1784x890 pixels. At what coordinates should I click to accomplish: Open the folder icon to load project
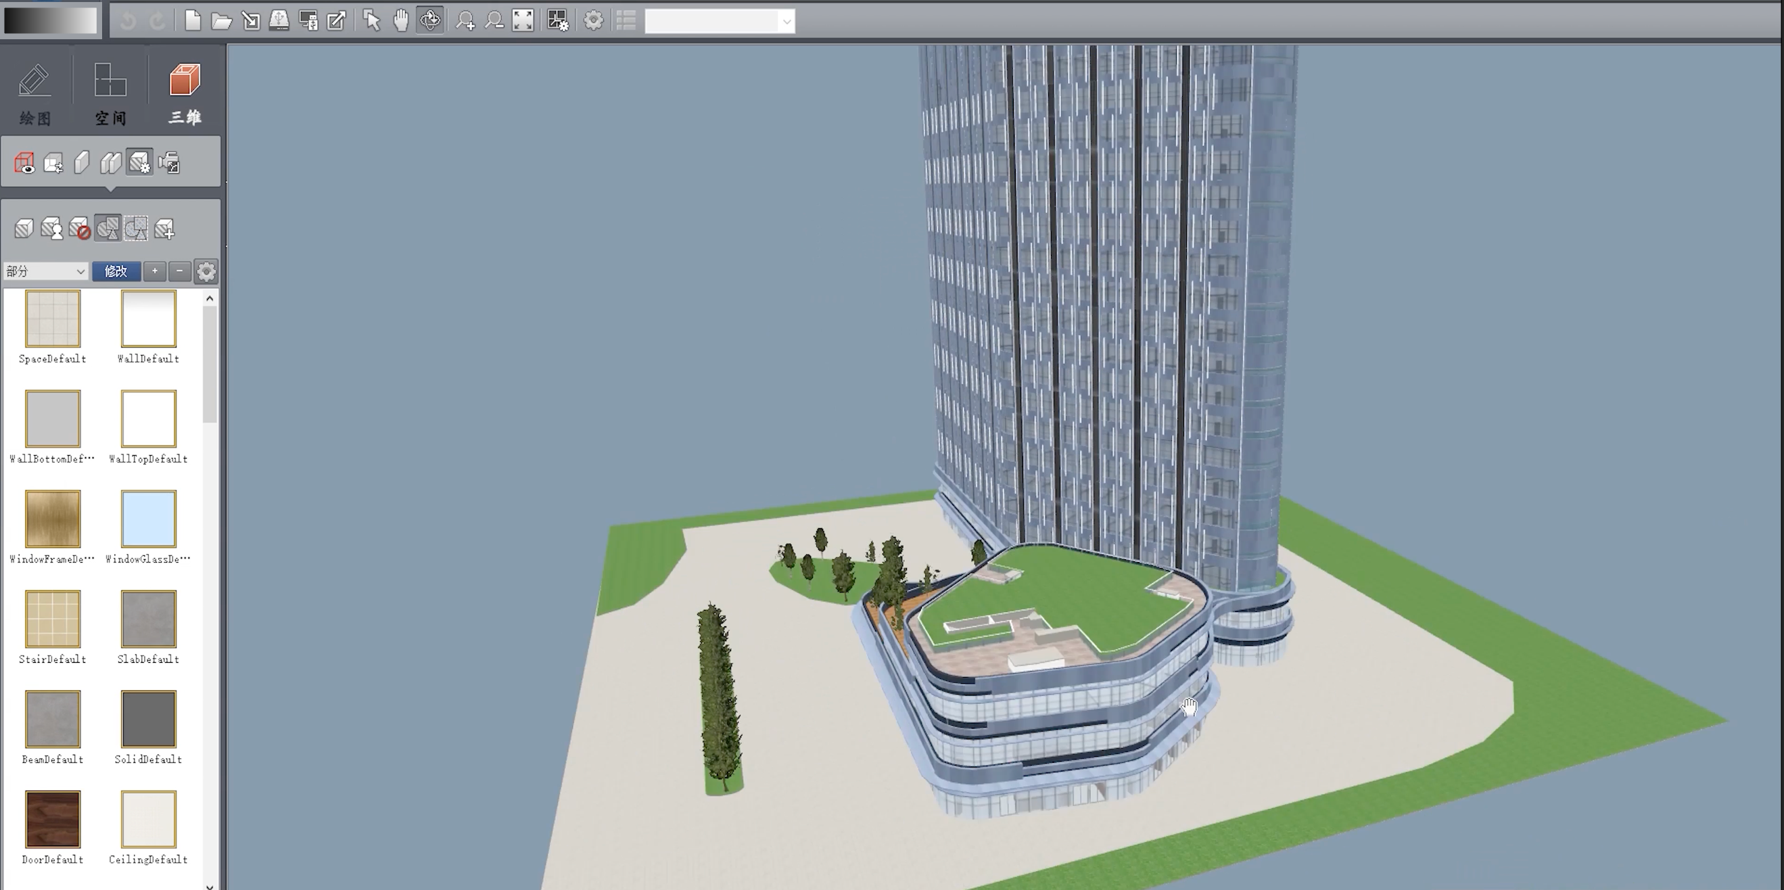pos(222,21)
